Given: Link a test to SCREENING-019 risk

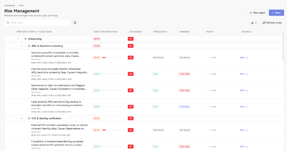Looking at the screenshot, I should click(213, 58).
